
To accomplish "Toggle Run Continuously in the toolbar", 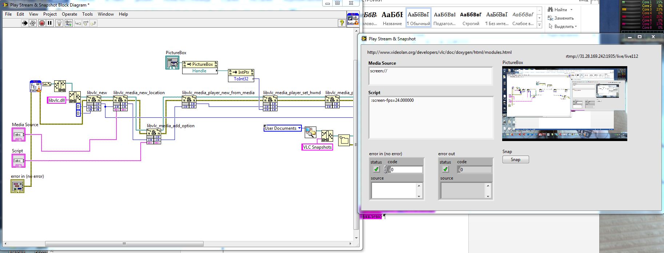I will click(33, 23).
